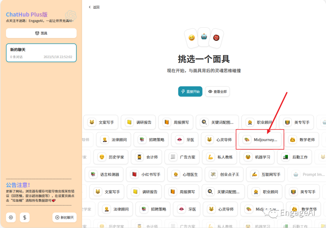
Task: Choose the fully visible 历史学家 mask
Action: [x=111, y=157]
